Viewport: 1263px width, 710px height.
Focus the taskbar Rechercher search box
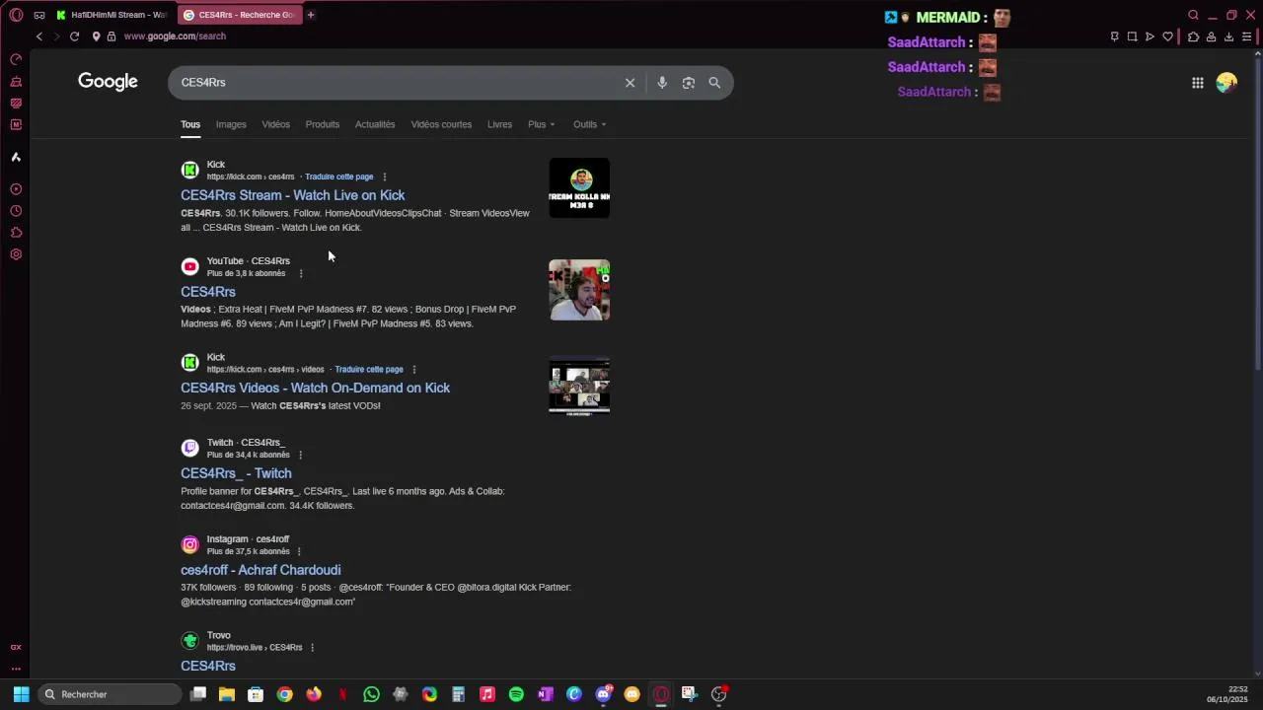tap(110, 694)
